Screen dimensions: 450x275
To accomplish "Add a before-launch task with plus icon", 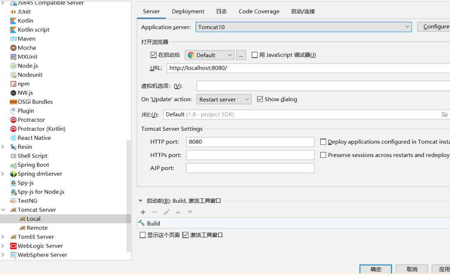I will (143, 212).
